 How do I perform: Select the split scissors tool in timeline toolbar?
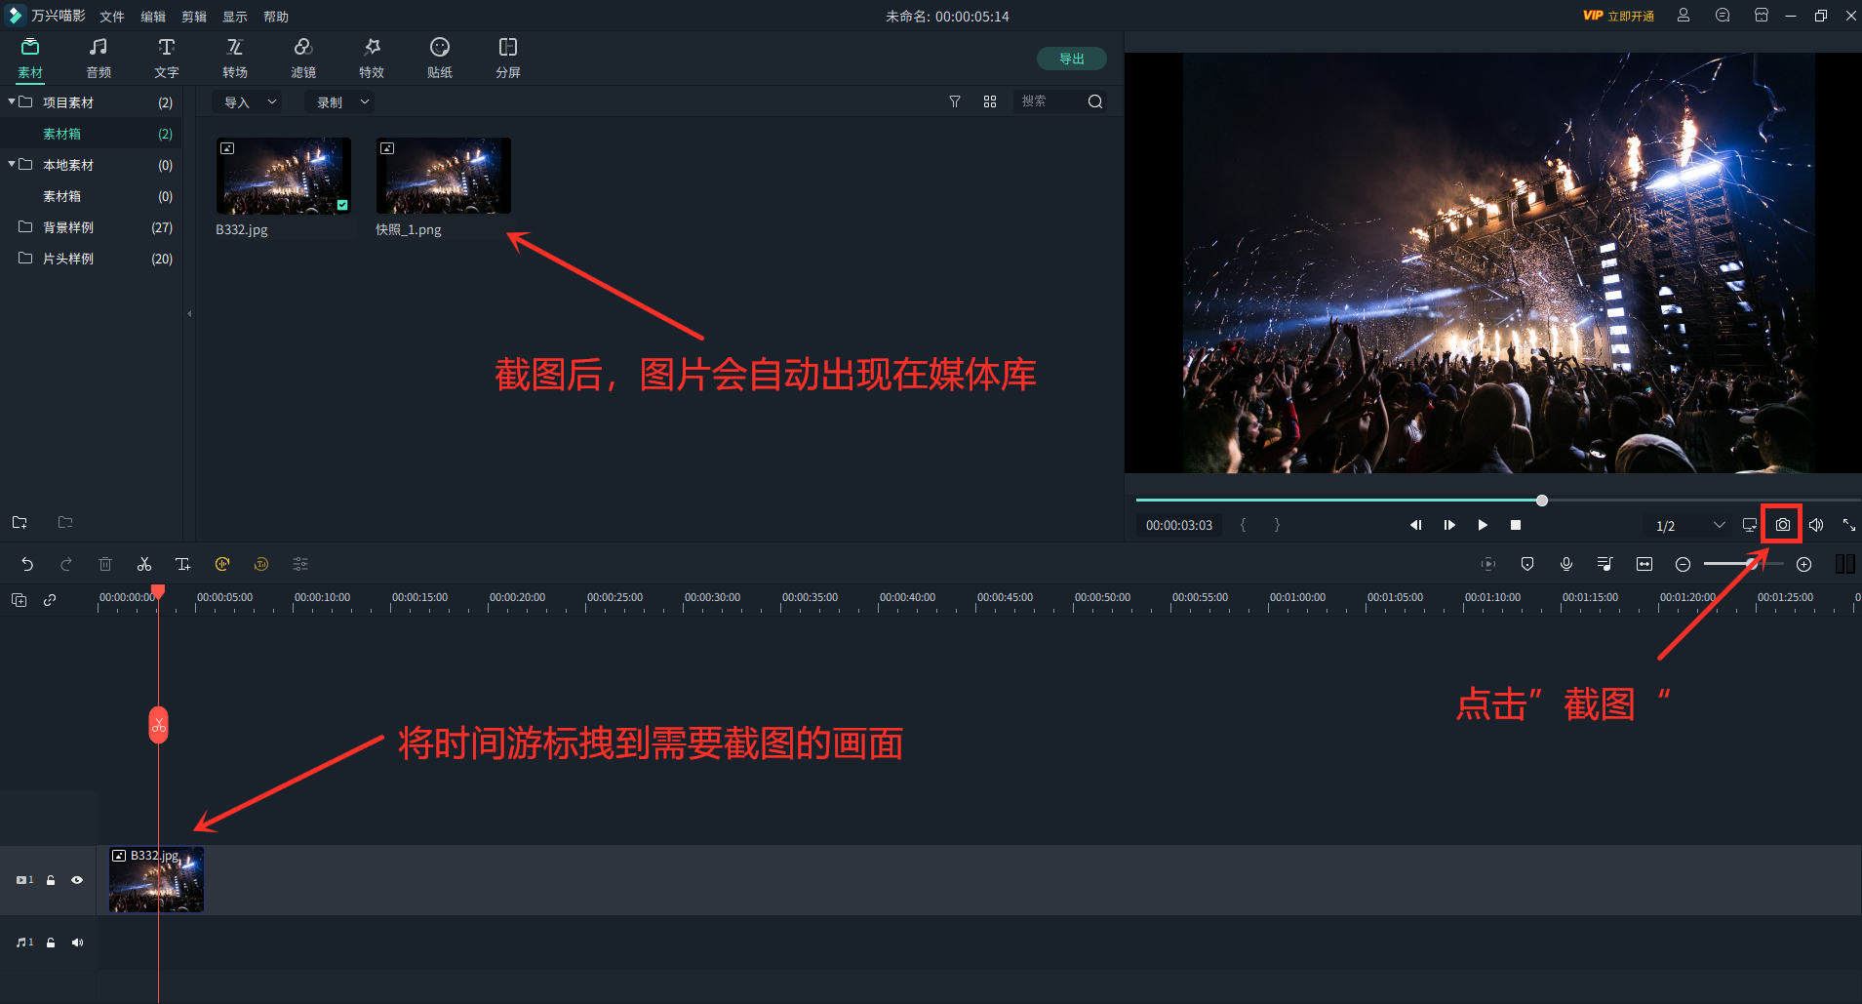click(144, 564)
